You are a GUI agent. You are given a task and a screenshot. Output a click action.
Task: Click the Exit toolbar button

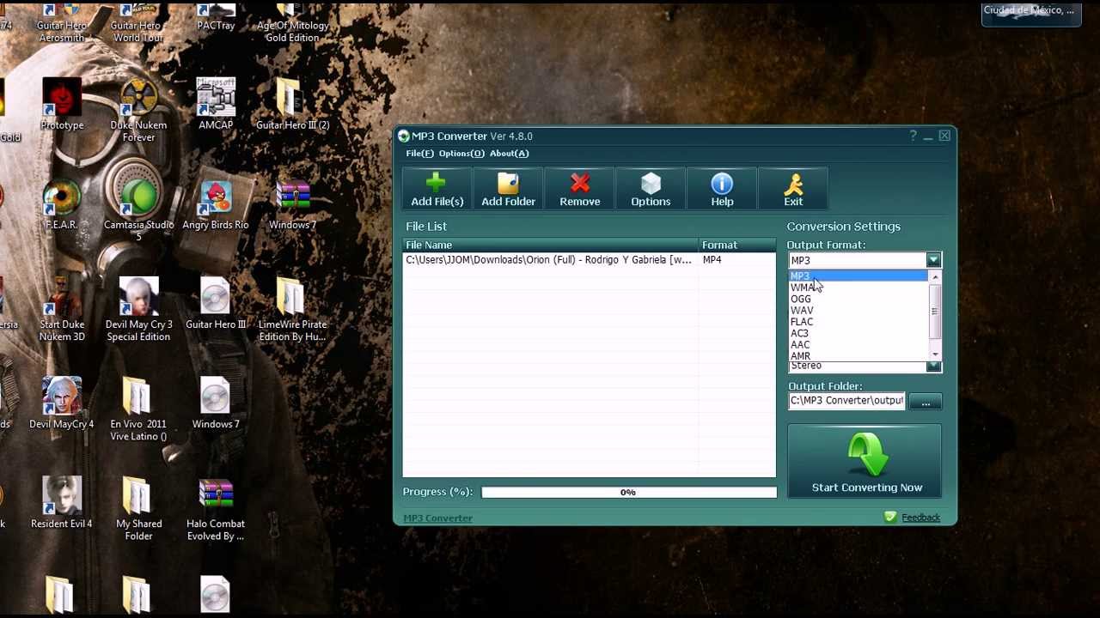click(x=793, y=190)
